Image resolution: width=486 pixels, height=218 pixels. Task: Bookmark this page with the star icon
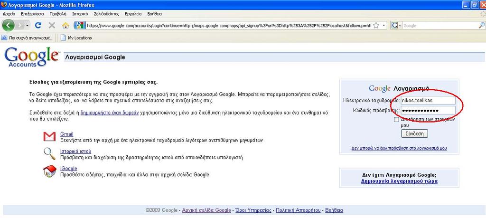(376, 26)
